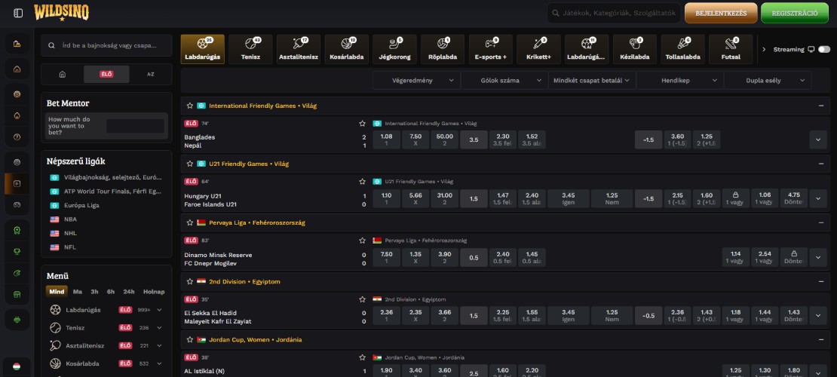Bet 3.90 on FC Dnepr Mogilev
This screenshot has height=377, width=837.
tap(444, 257)
